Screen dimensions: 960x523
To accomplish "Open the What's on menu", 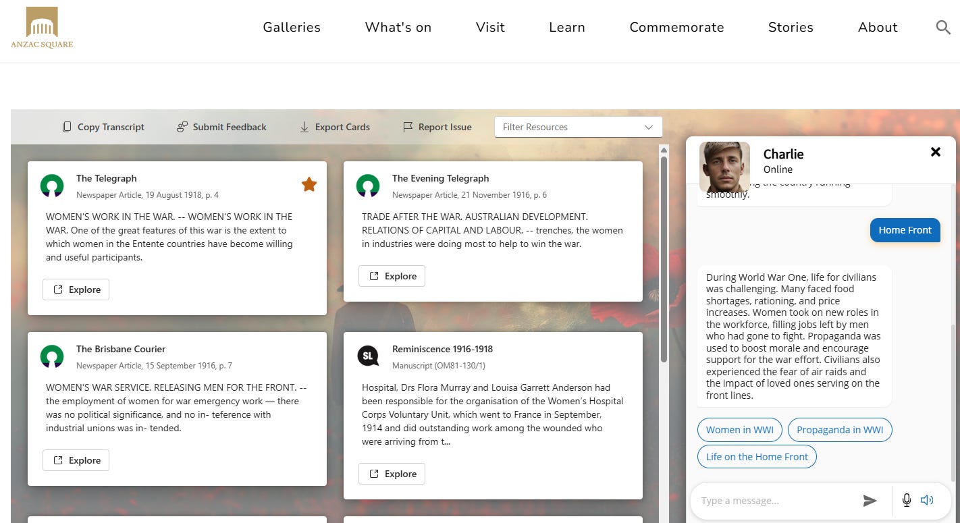I will click(x=398, y=28).
